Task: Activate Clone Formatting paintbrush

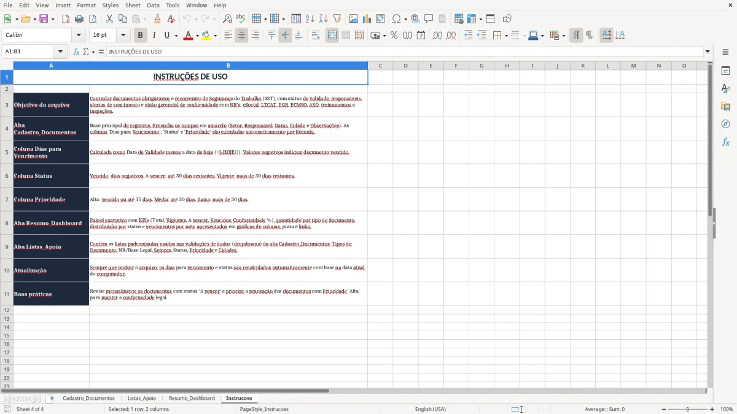Action: [158, 19]
